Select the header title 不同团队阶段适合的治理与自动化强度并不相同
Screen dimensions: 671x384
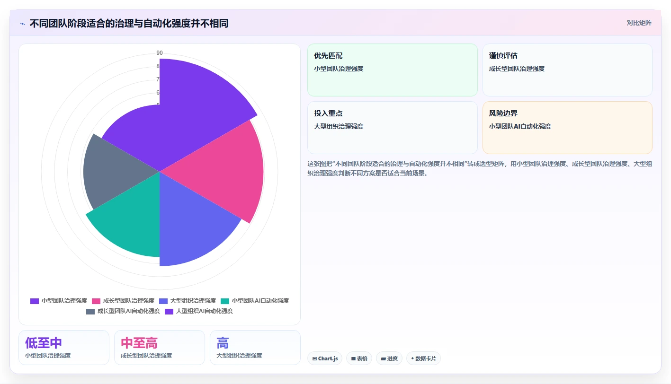(129, 23)
